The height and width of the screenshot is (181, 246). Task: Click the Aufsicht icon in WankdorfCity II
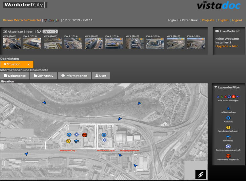pos(104,135)
